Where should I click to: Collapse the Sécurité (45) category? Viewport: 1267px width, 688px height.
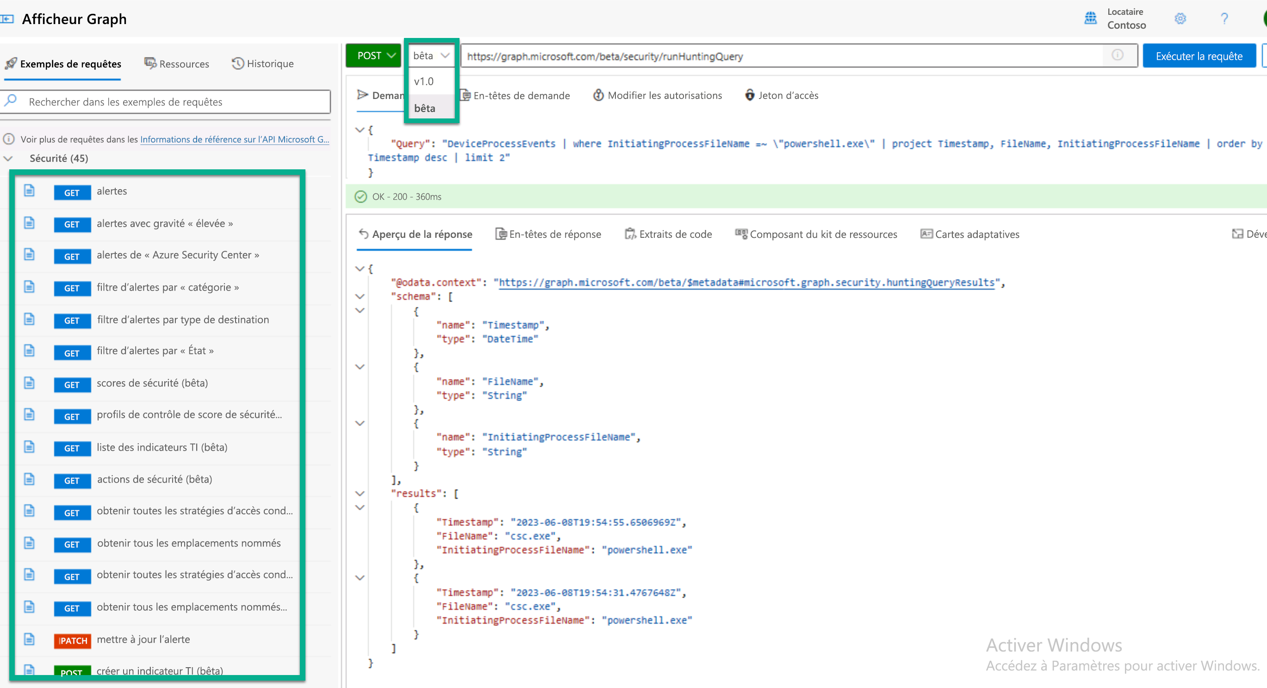8,158
